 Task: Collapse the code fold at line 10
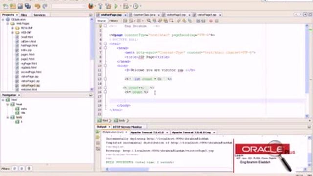pyautogui.click(x=105, y=66)
